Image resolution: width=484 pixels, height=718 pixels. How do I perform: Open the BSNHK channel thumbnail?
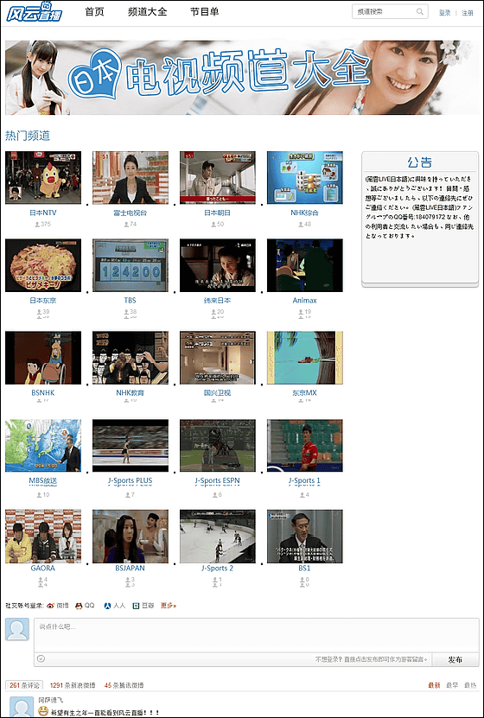[43, 358]
